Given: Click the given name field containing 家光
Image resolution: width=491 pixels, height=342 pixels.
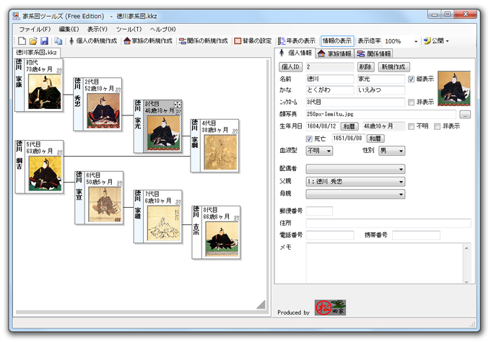Looking at the screenshot, I should 381,79.
